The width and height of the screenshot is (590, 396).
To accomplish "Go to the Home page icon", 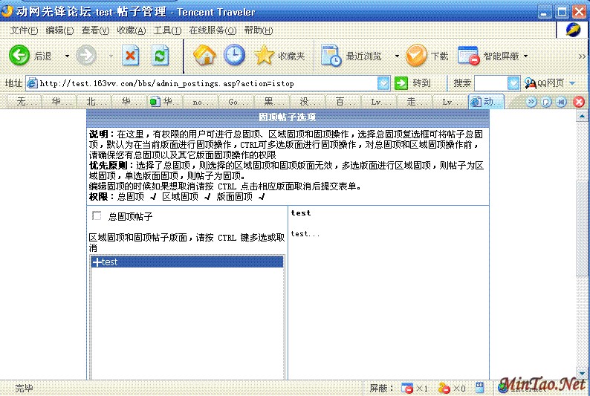I will tap(204, 56).
